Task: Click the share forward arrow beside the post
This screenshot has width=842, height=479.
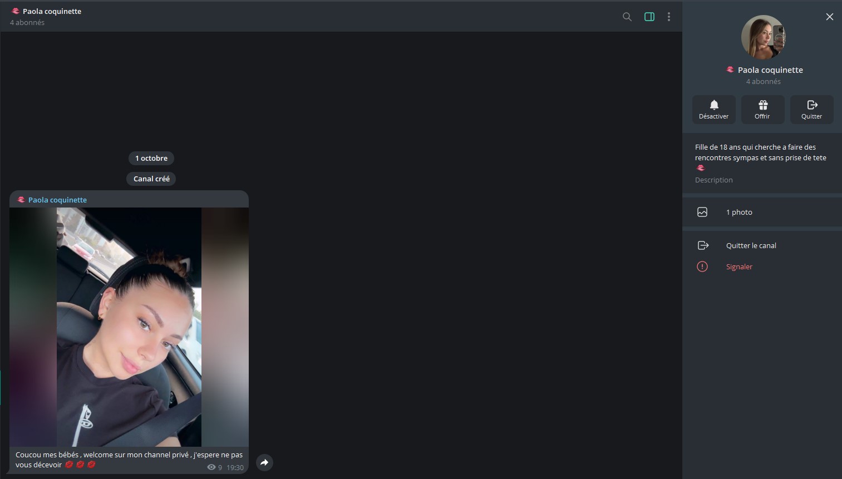Action: click(264, 462)
